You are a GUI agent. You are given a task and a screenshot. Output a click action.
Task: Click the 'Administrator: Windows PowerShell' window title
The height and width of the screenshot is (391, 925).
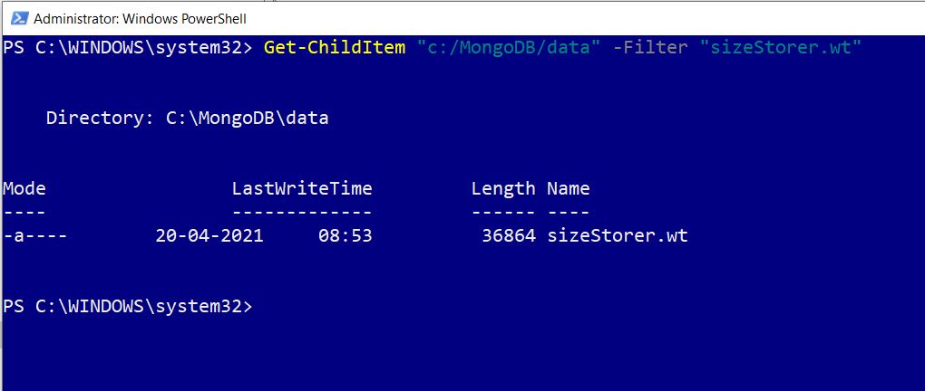point(140,18)
